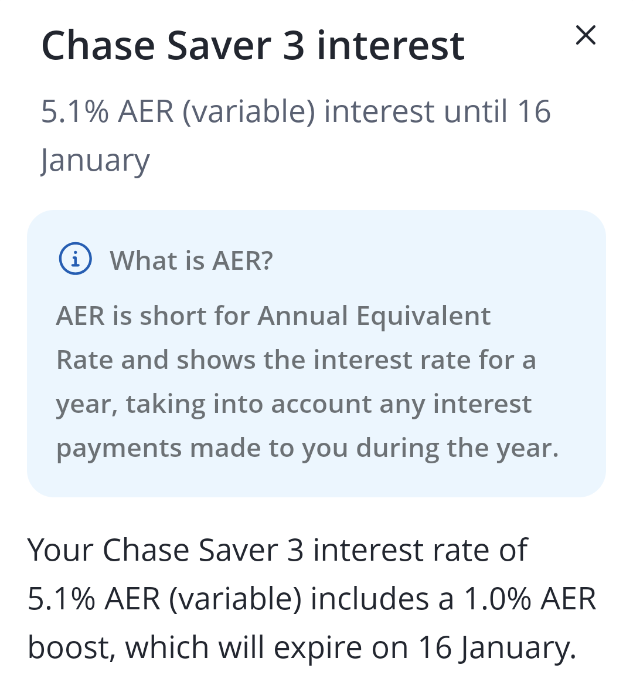This screenshot has height=685, width=633.
Task: Click the 'Chase Saver 3 interest' title
Action: [x=253, y=45]
